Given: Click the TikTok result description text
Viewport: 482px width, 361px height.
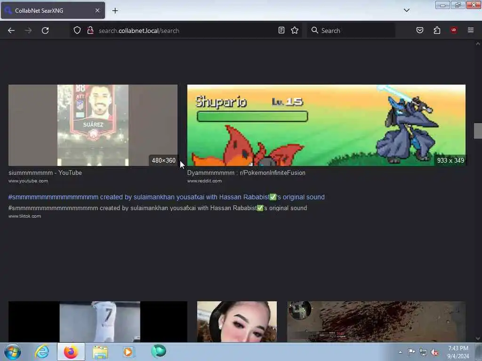Looking at the screenshot, I should coord(157,208).
